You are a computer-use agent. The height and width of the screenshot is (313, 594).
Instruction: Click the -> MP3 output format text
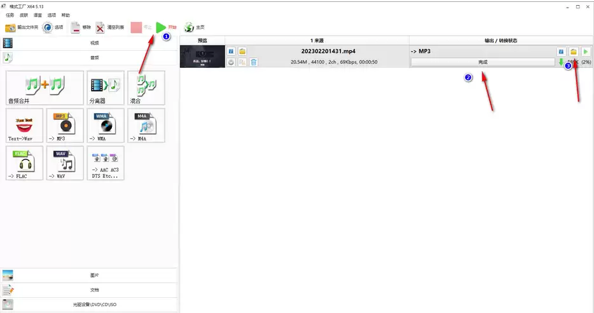click(x=420, y=51)
